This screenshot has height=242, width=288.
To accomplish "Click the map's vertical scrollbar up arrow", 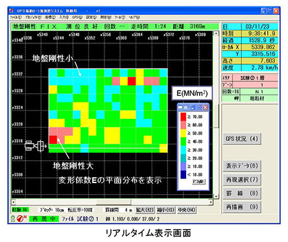I will click(216, 33).
